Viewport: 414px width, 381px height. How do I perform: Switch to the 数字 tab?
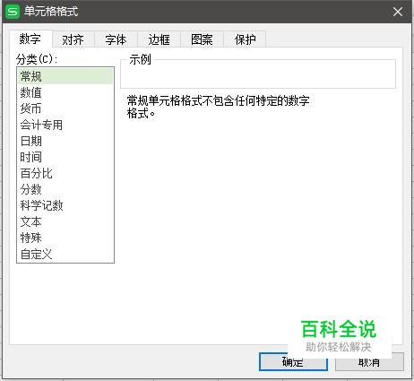30,39
